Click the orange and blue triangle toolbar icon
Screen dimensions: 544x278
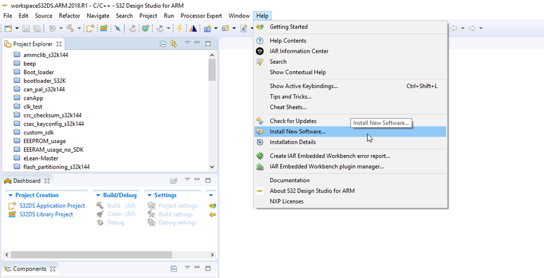pyautogui.click(x=194, y=28)
